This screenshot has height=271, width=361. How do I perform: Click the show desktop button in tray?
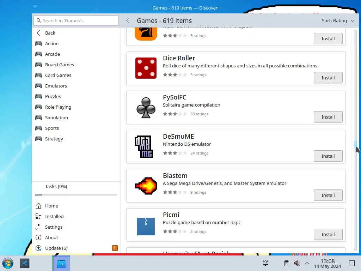click(352, 263)
